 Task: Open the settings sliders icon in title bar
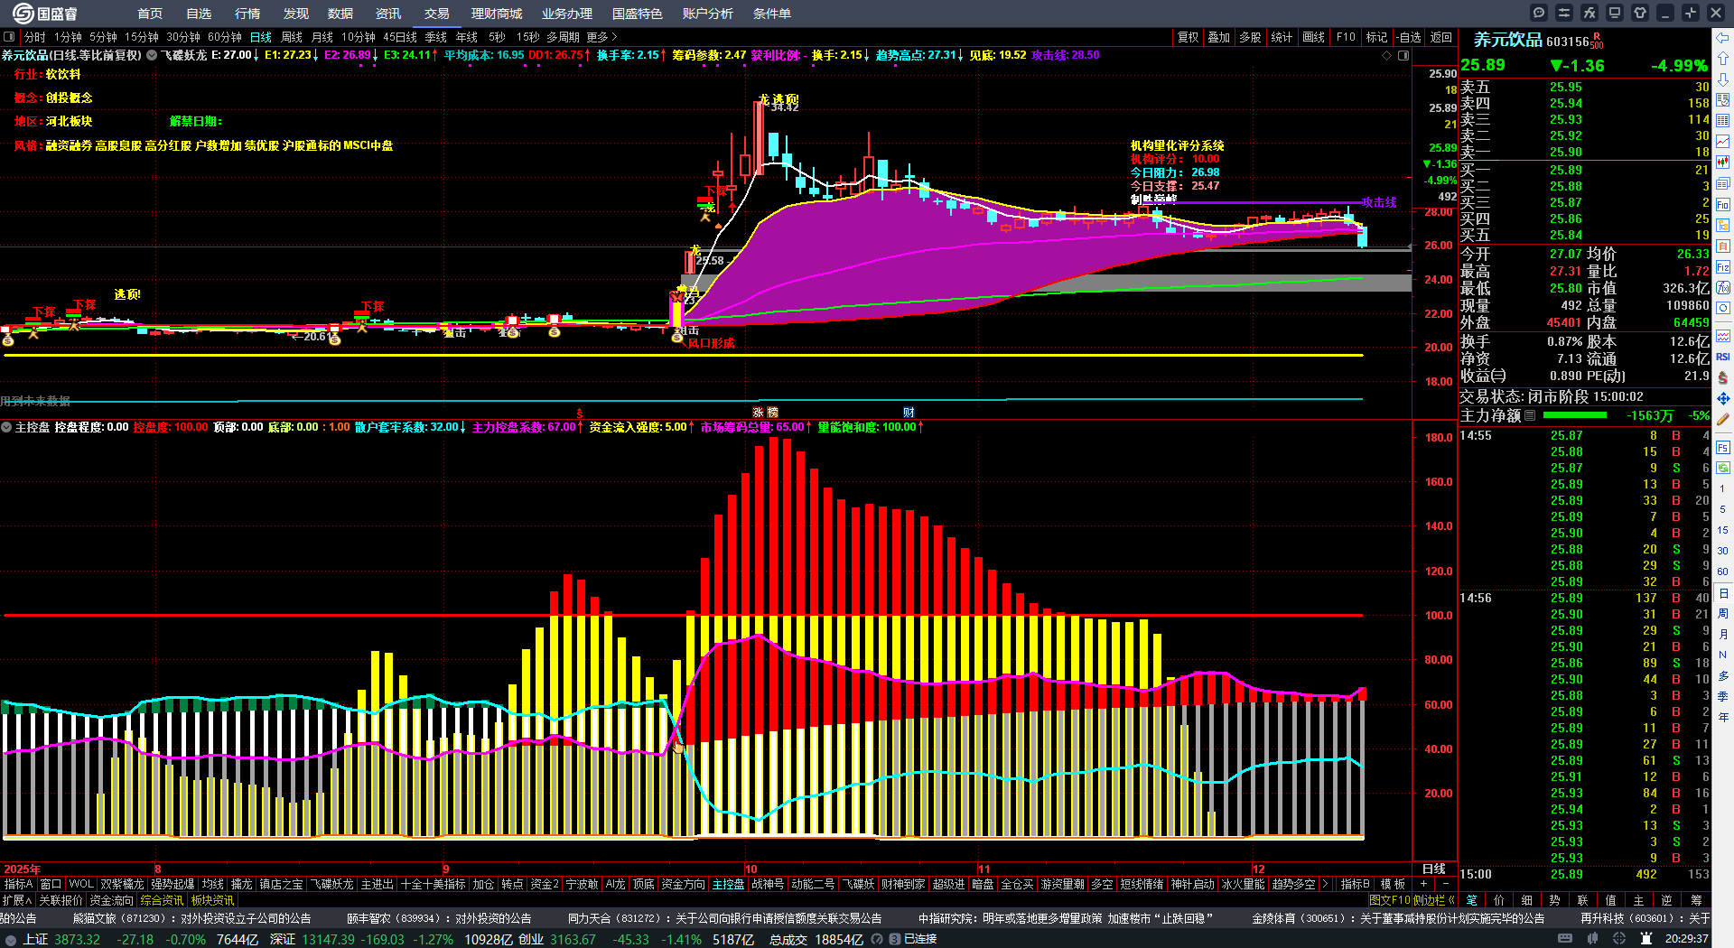(x=1564, y=13)
